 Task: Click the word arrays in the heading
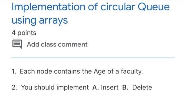tap(53, 21)
